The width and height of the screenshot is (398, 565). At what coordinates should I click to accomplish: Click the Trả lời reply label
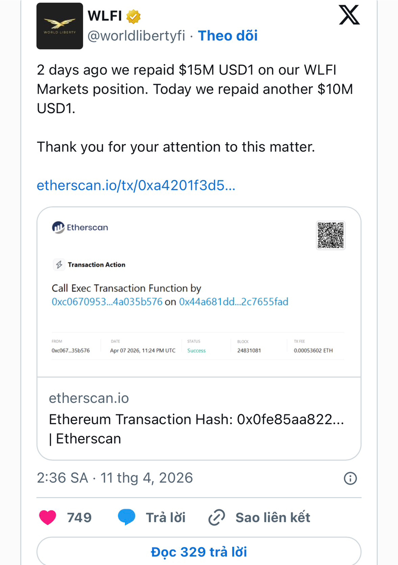pyautogui.click(x=166, y=517)
